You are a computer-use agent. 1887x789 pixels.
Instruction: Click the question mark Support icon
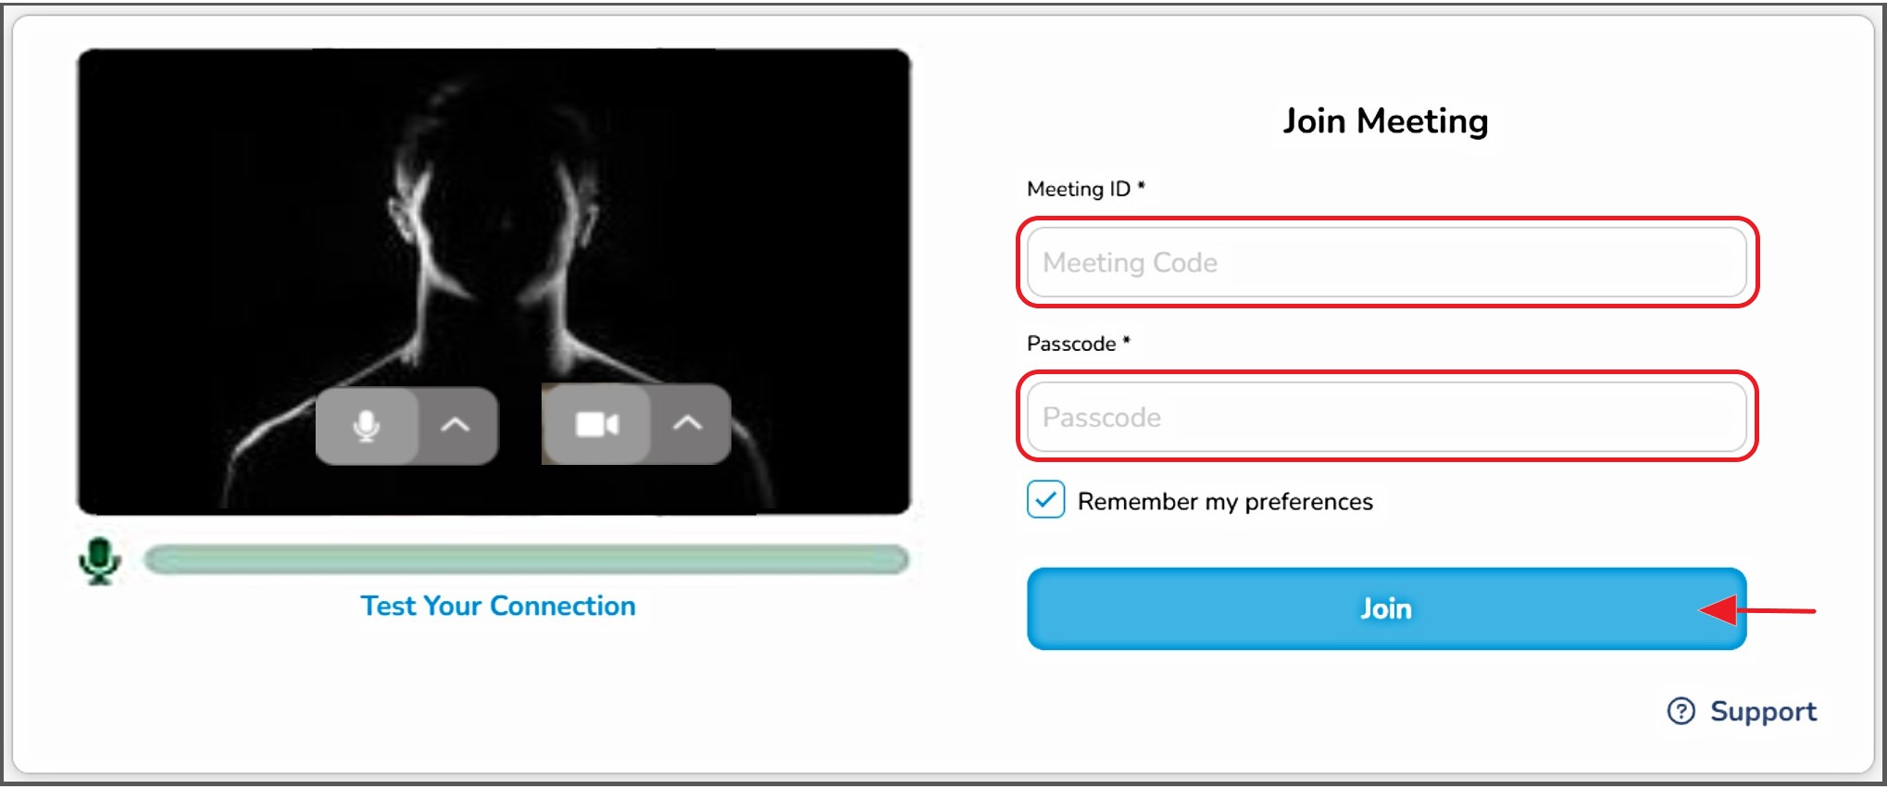click(1681, 711)
